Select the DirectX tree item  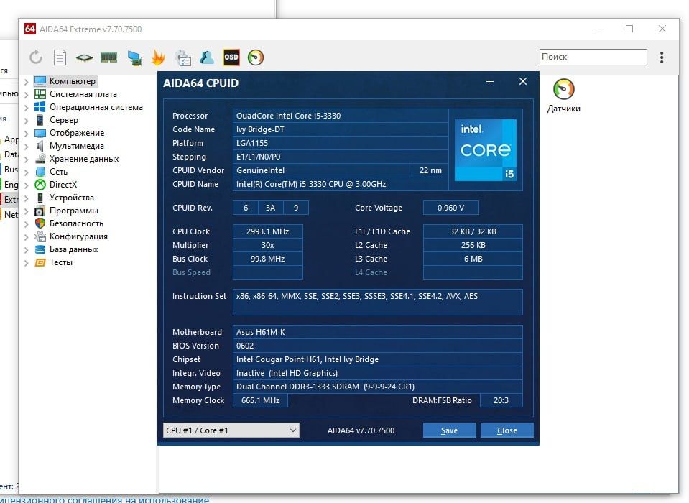(x=63, y=185)
